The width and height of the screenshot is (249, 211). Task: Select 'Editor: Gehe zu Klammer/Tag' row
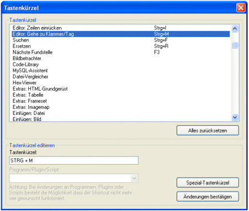pyautogui.click(x=121, y=34)
